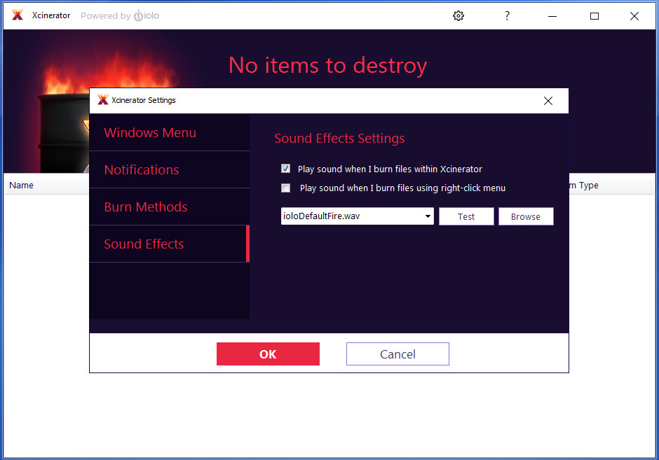Click the Test button to preview sound

pyautogui.click(x=466, y=216)
